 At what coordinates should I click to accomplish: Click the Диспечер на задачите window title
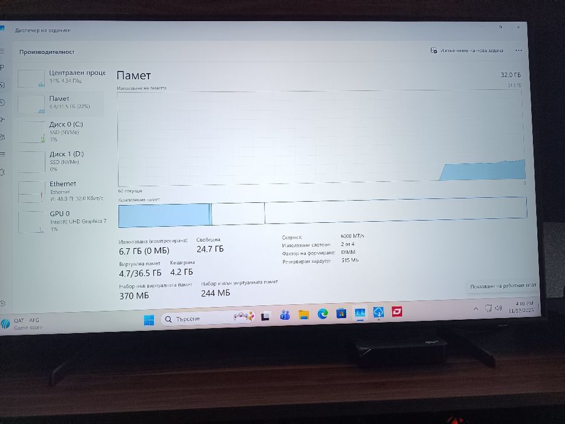[42, 30]
